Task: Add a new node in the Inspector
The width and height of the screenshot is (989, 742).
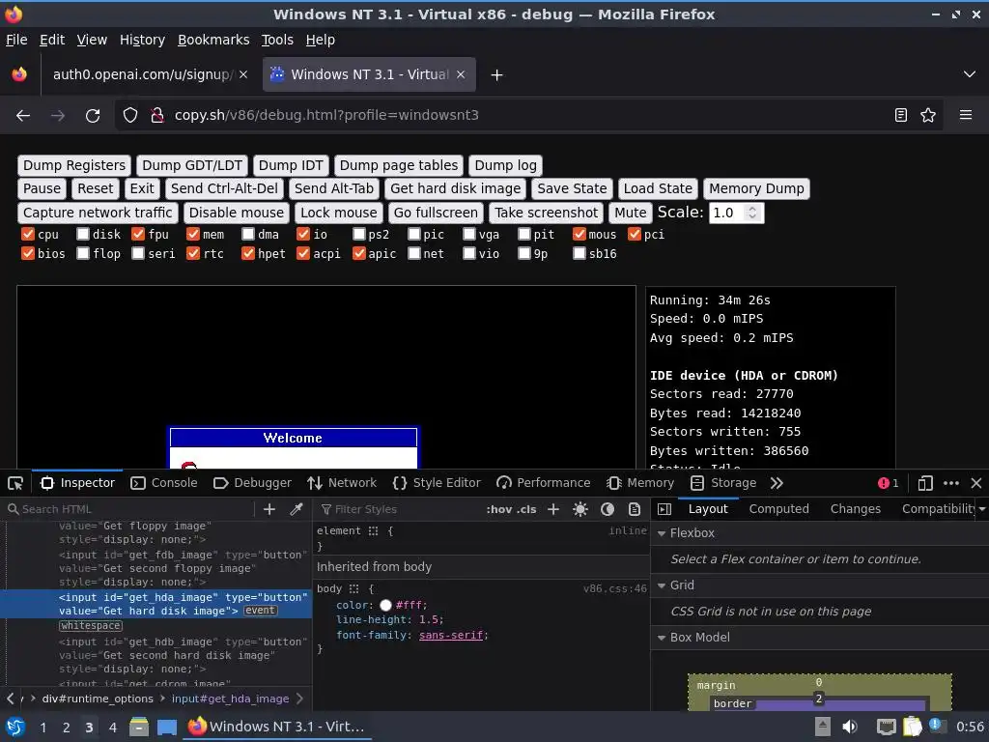Action: (x=269, y=509)
